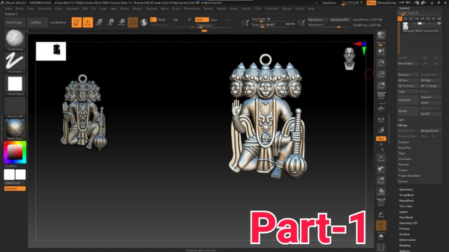Toggle PolyF line fill display
Viewport: 449px width, 252px height.
click(381, 202)
